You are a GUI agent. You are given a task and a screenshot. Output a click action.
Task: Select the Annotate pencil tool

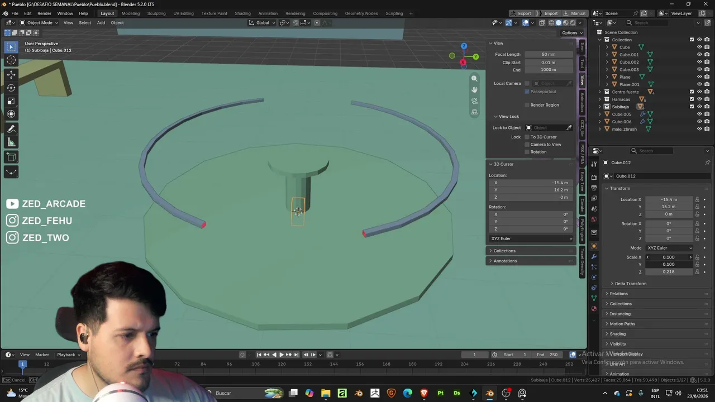point(11,129)
